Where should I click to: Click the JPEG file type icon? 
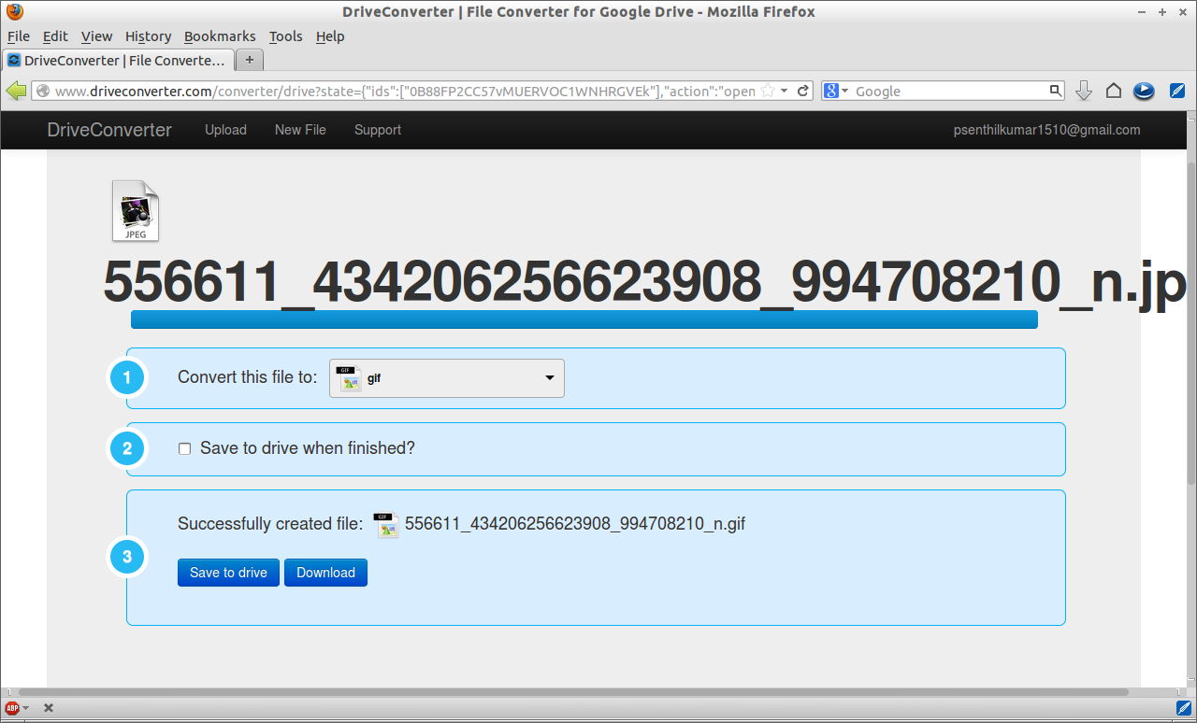point(136,210)
